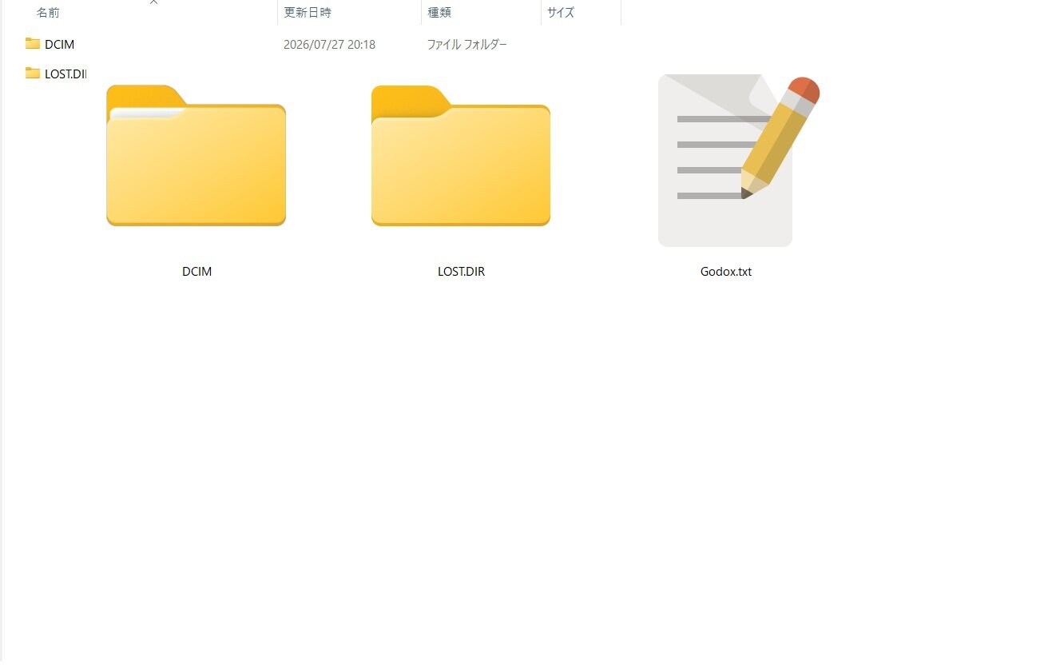The image size is (1040, 669).
Task: Click the date 2026/07/27 20:18
Action: click(329, 45)
